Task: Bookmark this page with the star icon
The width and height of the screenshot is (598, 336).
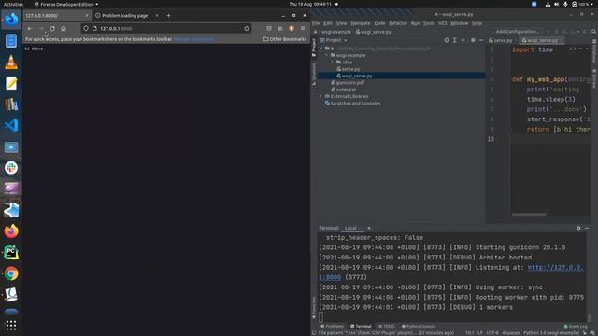Action: pos(247,29)
